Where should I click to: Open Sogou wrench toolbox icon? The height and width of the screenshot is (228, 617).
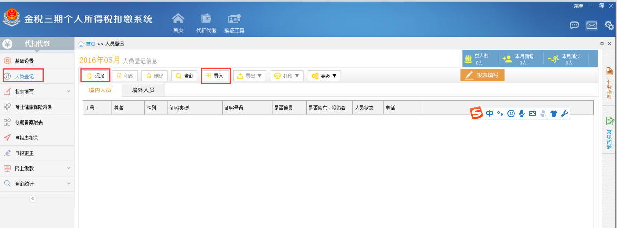pyautogui.click(x=564, y=114)
